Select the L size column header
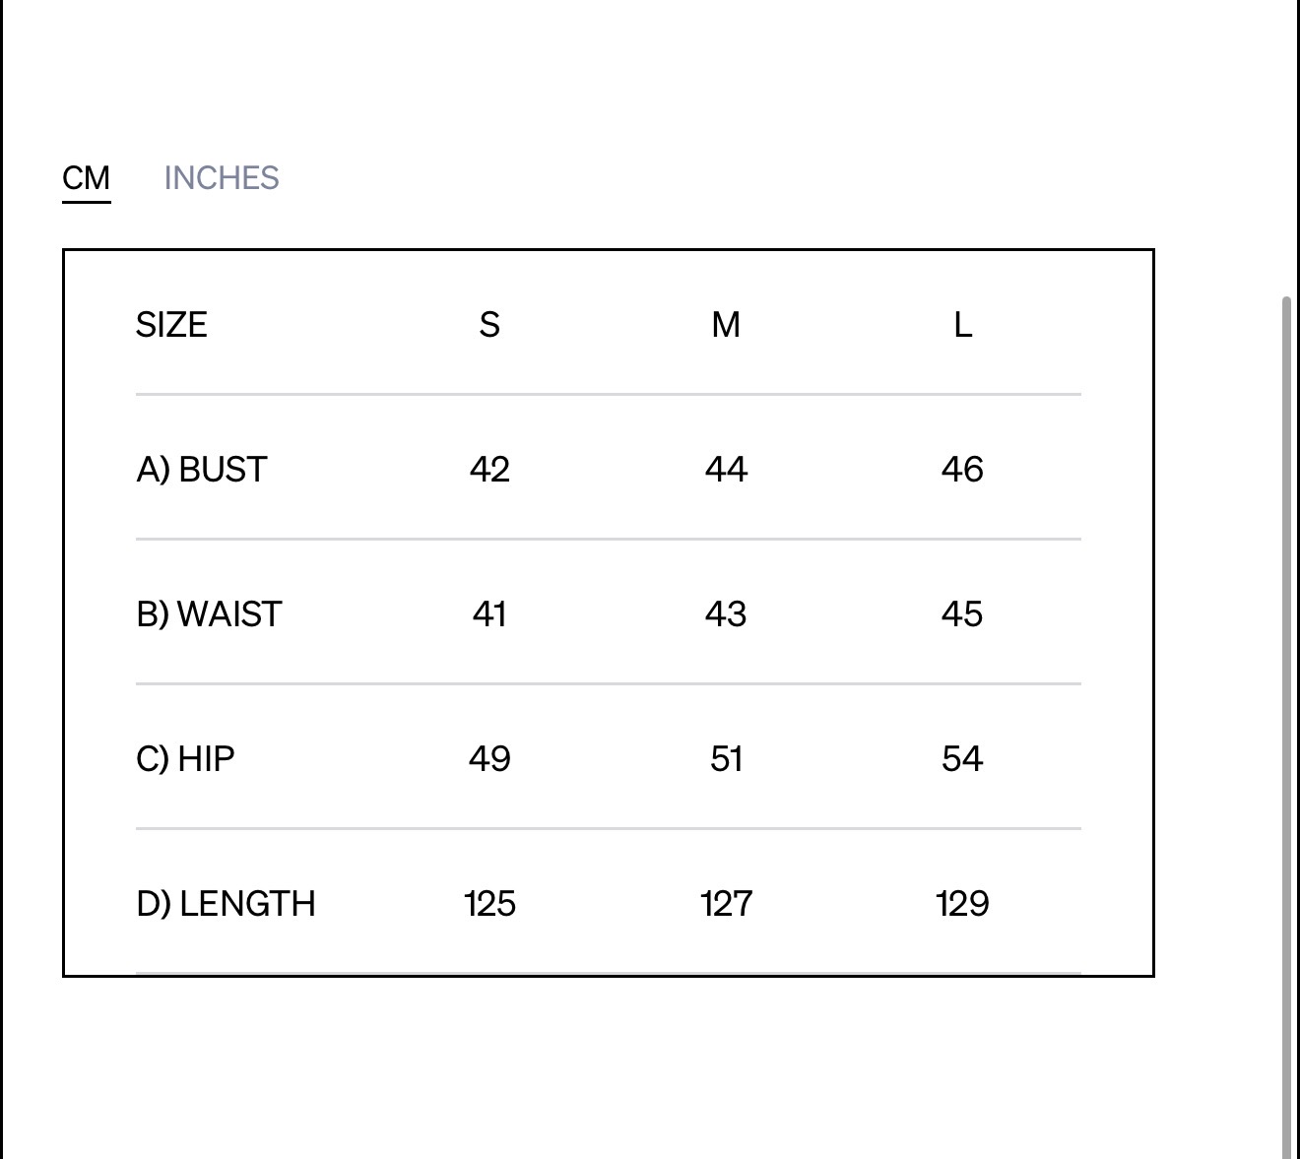 point(962,325)
